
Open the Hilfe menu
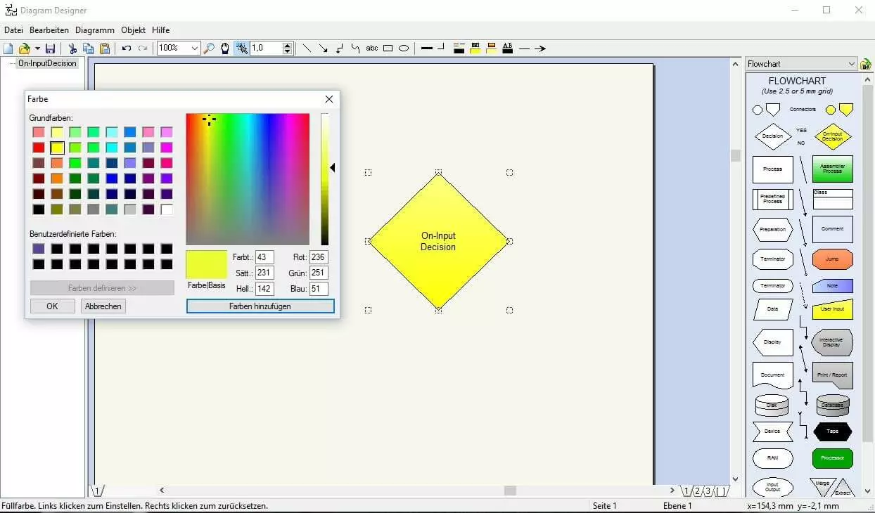click(x=161, y=30)
